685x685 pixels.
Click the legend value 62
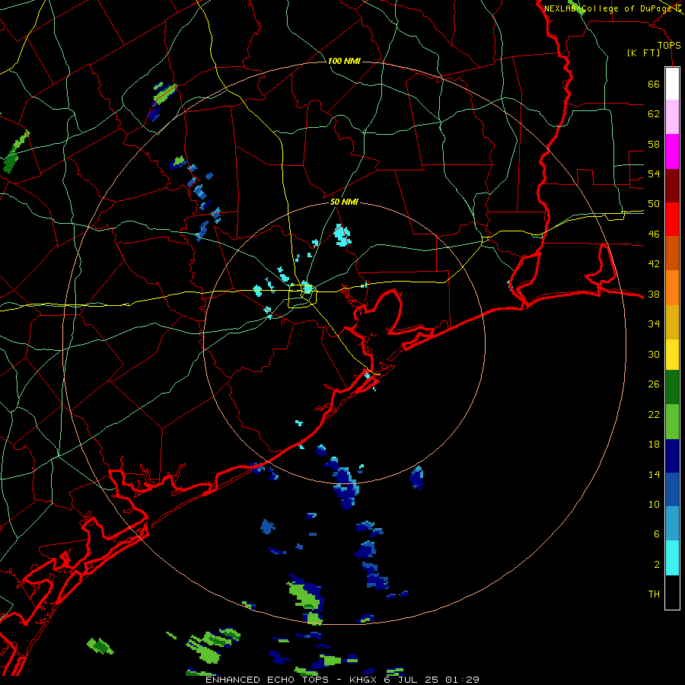click(x=654, y=114)
